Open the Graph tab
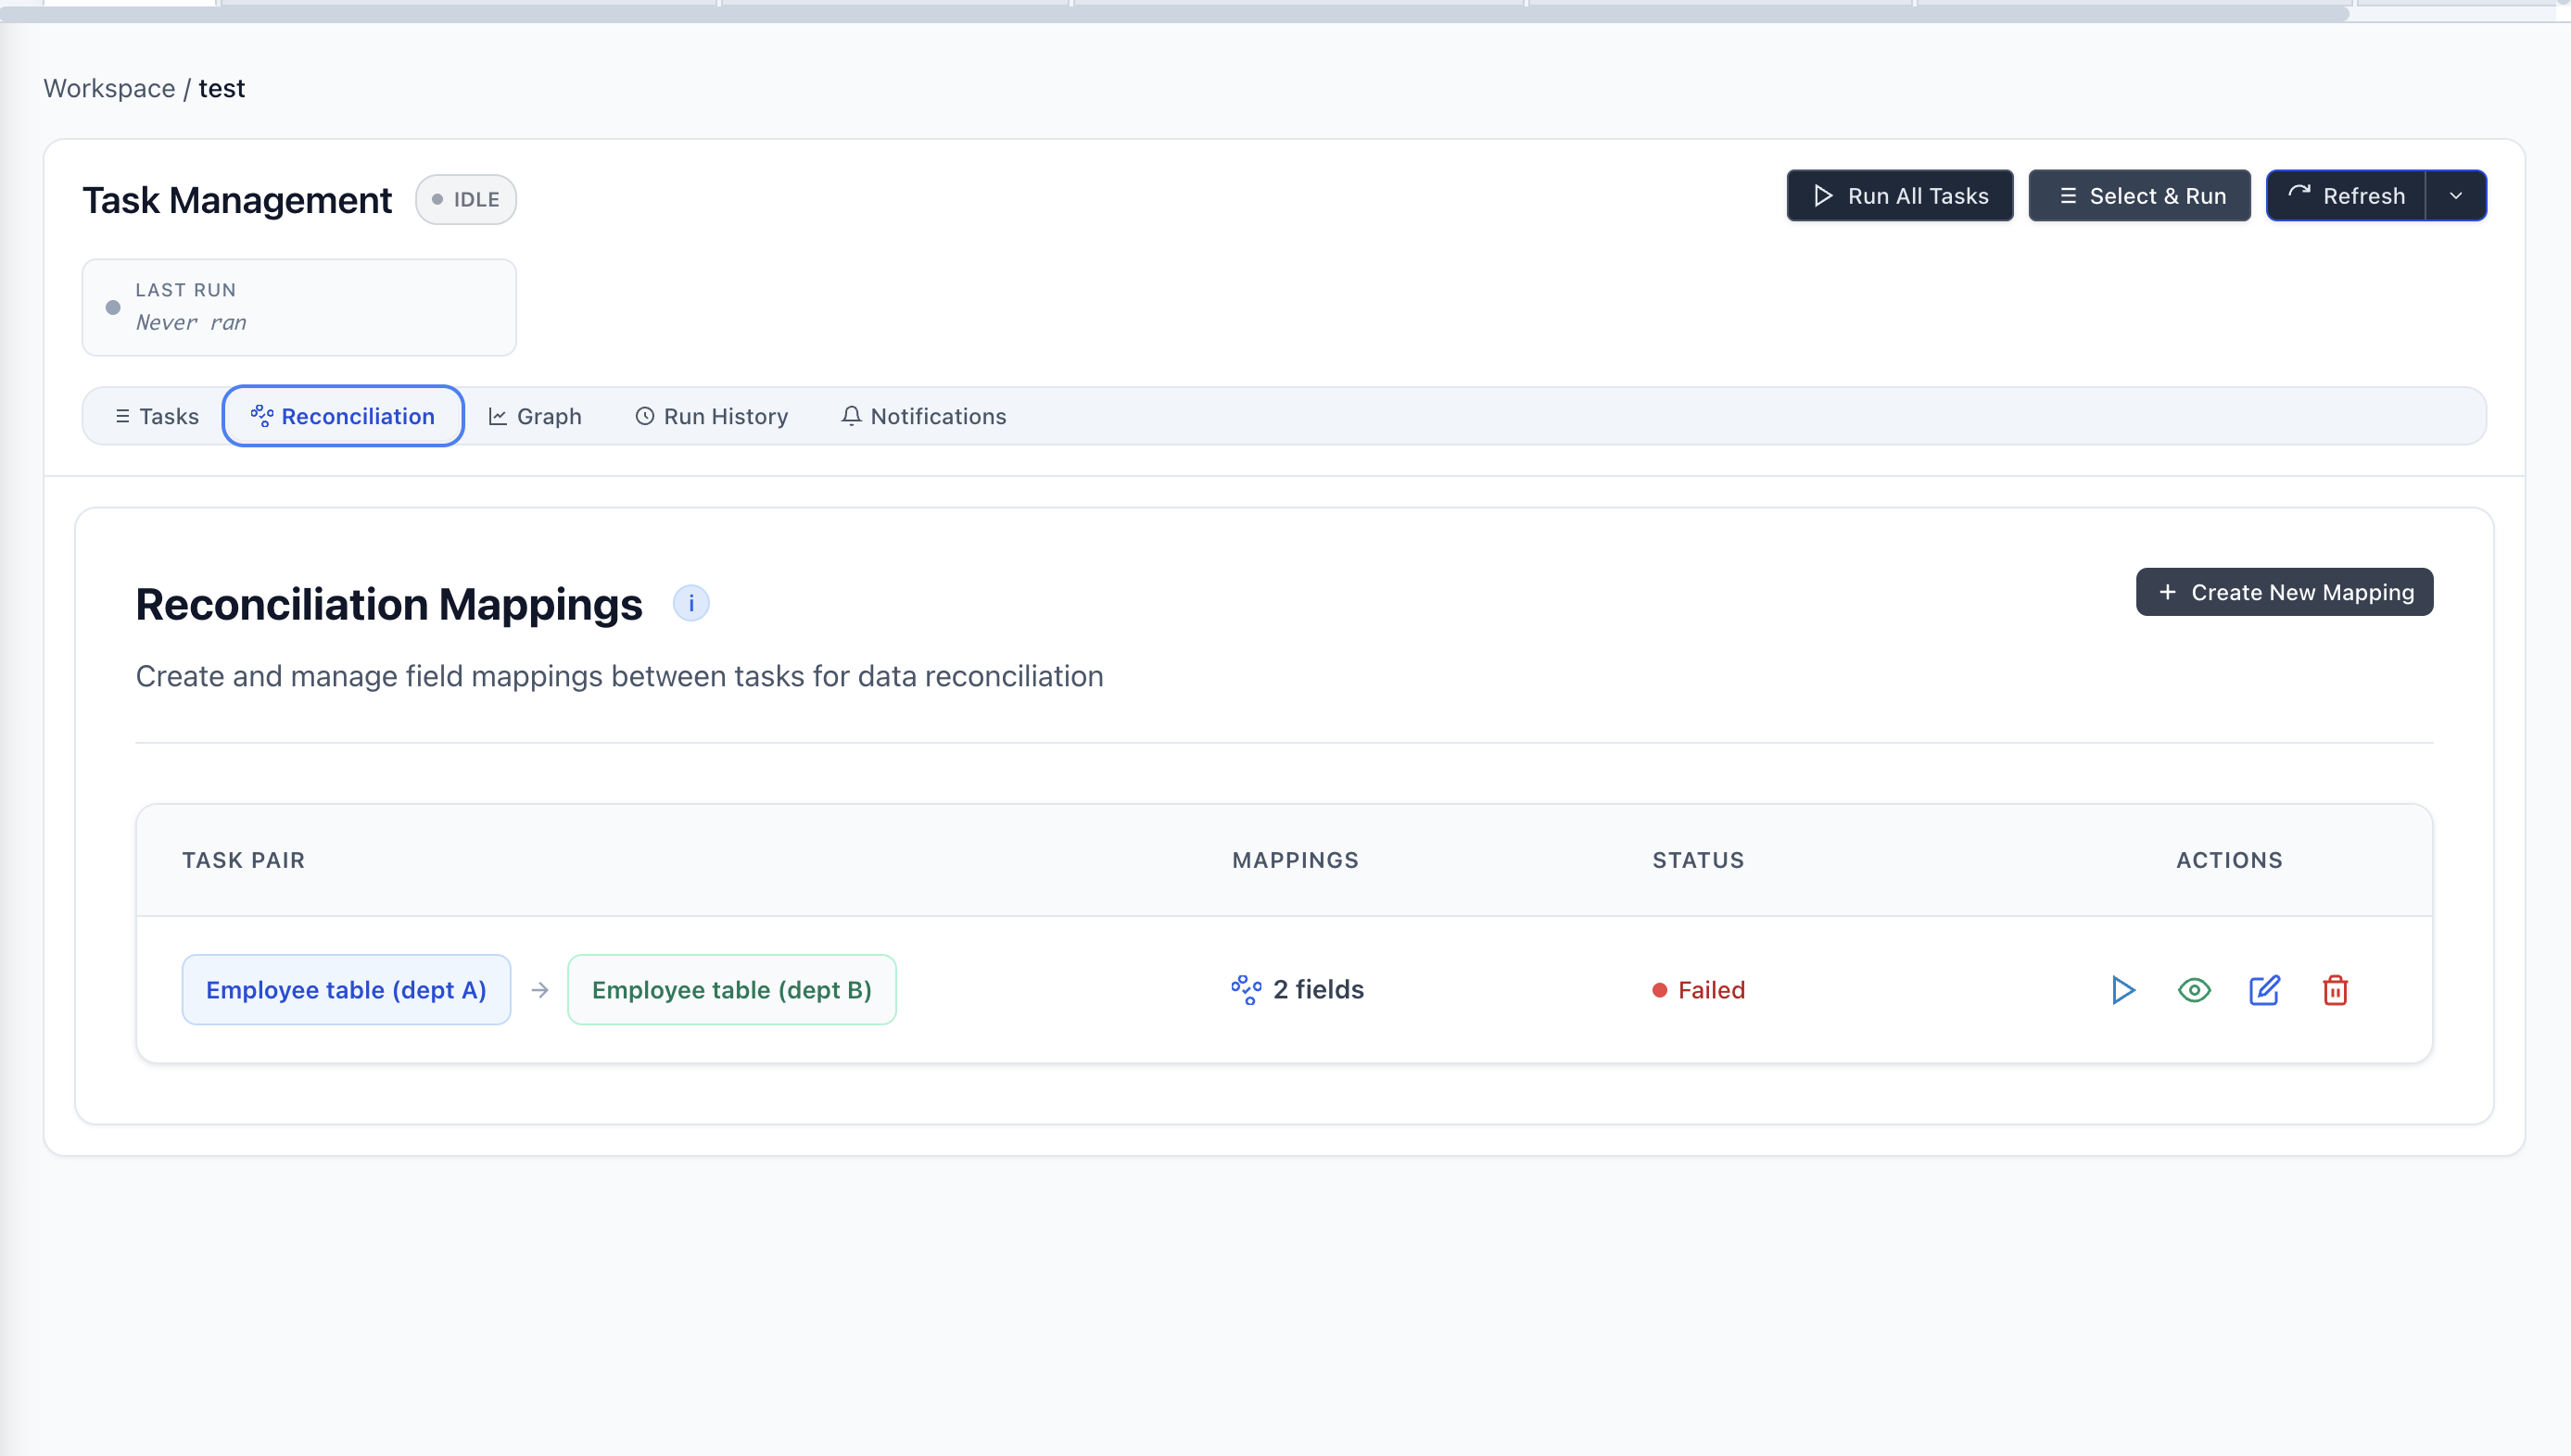 [x=535, y=416]
